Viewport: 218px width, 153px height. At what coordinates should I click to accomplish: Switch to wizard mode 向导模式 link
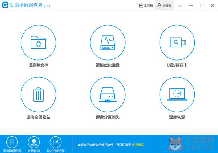(138, 145)
